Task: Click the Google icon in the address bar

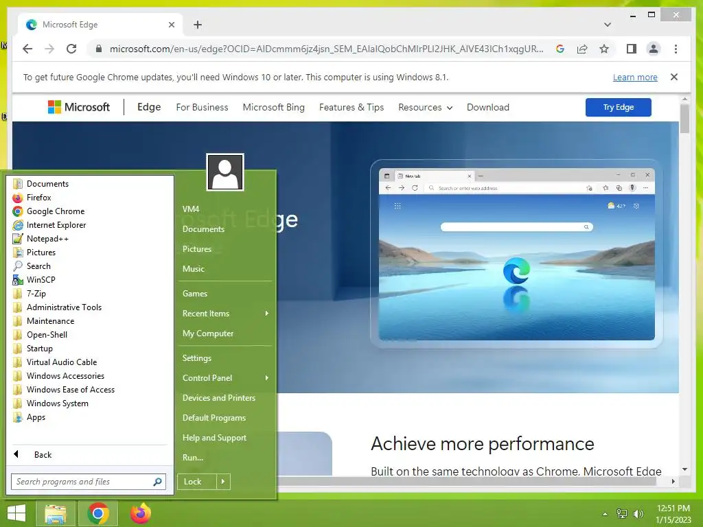Action: tap(560, 49)
